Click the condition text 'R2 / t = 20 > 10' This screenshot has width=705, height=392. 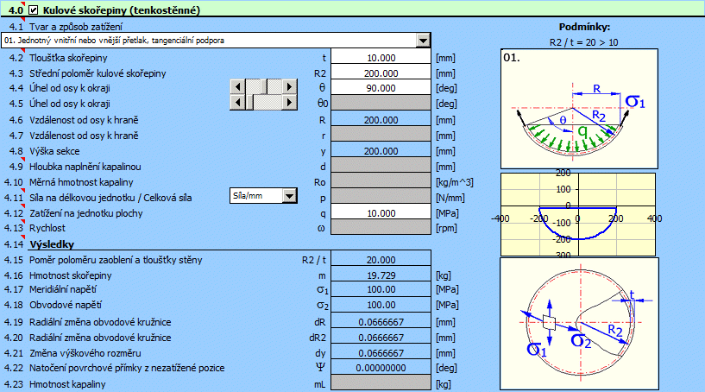pyautogui.click(x=583, y=42)
